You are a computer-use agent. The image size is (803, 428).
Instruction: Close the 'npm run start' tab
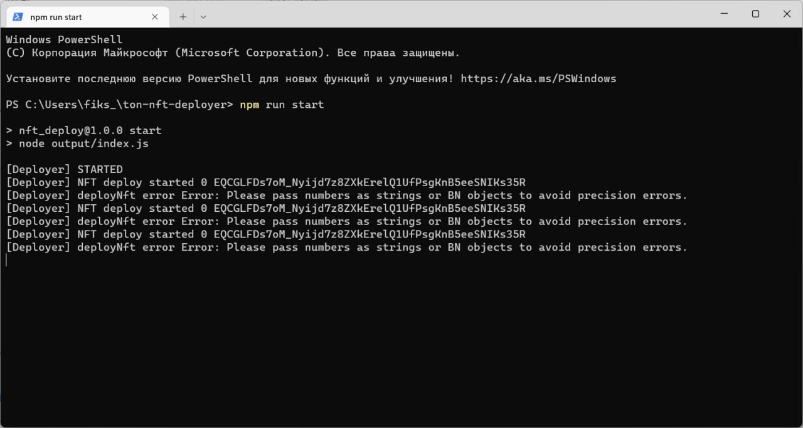click(x=155, y=17)
